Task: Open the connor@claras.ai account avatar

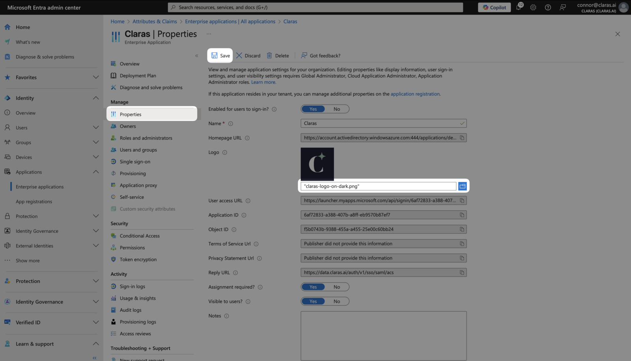Action: click(624, 7)
